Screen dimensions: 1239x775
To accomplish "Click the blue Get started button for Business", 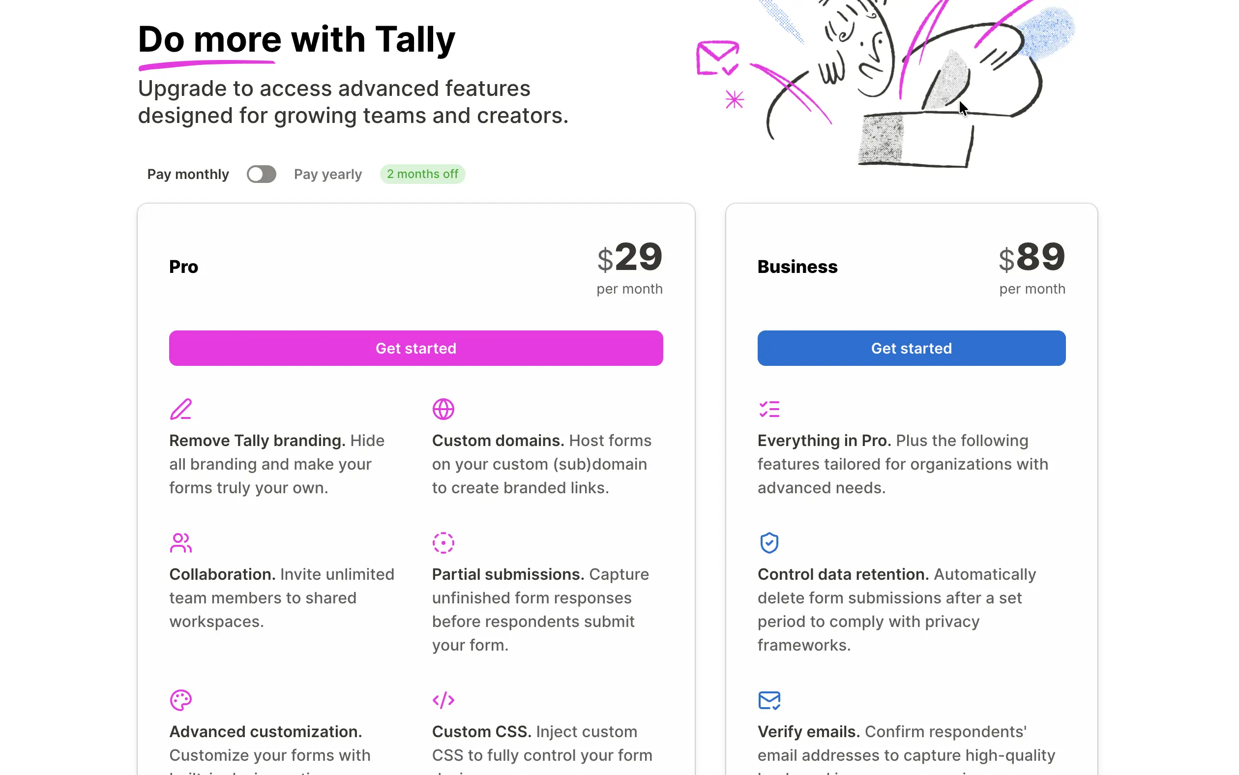I will pyautogui.click(x=912, y=348).
